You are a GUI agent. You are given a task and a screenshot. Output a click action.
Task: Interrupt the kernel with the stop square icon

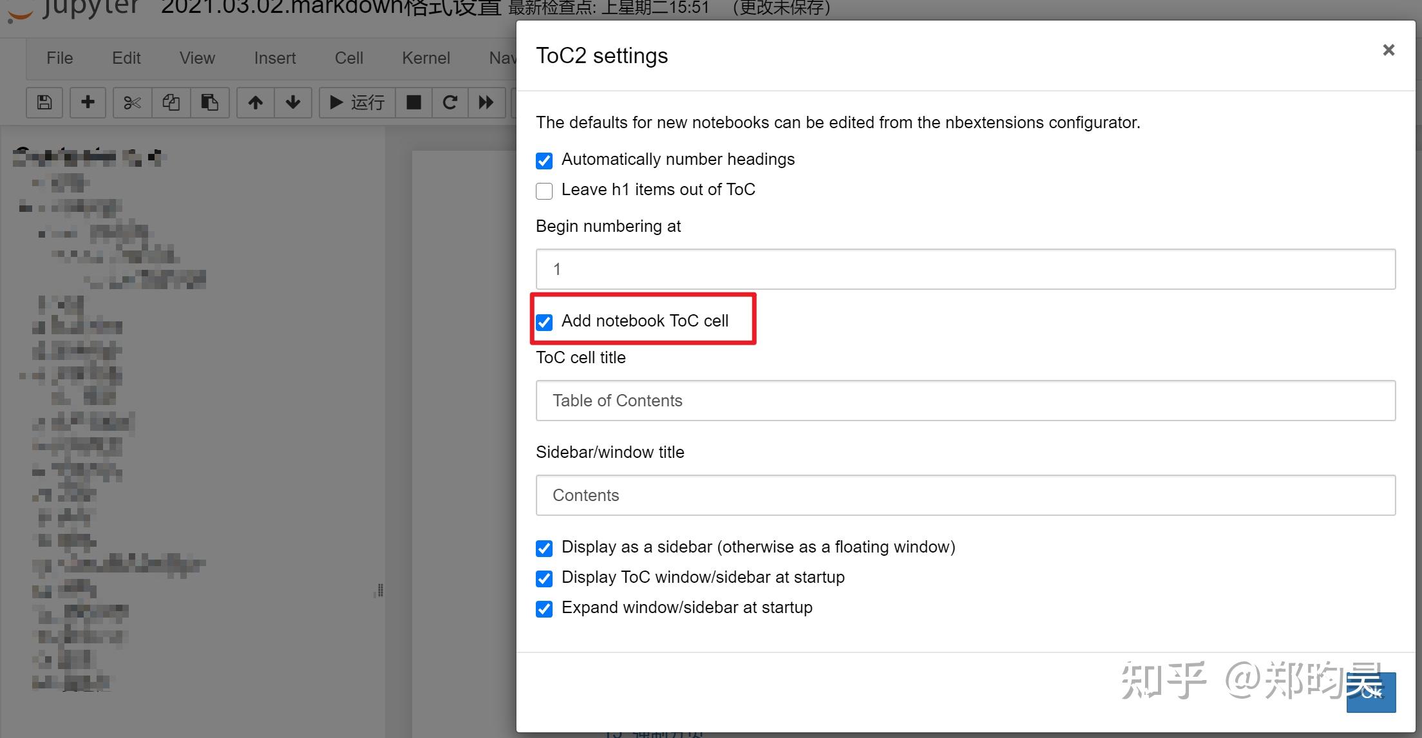click(413, 102)
